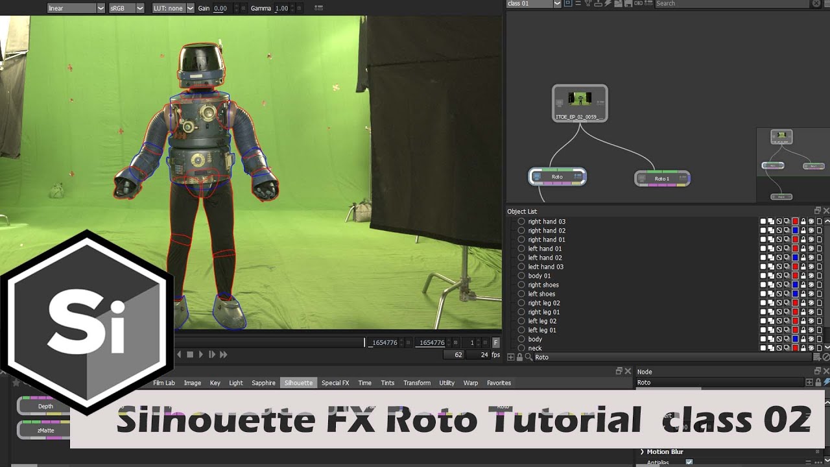The width and height of the screenshot is (830, 467).
Task: Click the F button beside the timeline
Action: pos(496,342)
